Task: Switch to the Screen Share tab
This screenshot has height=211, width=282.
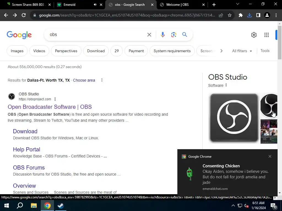Action: coord(28,5)
